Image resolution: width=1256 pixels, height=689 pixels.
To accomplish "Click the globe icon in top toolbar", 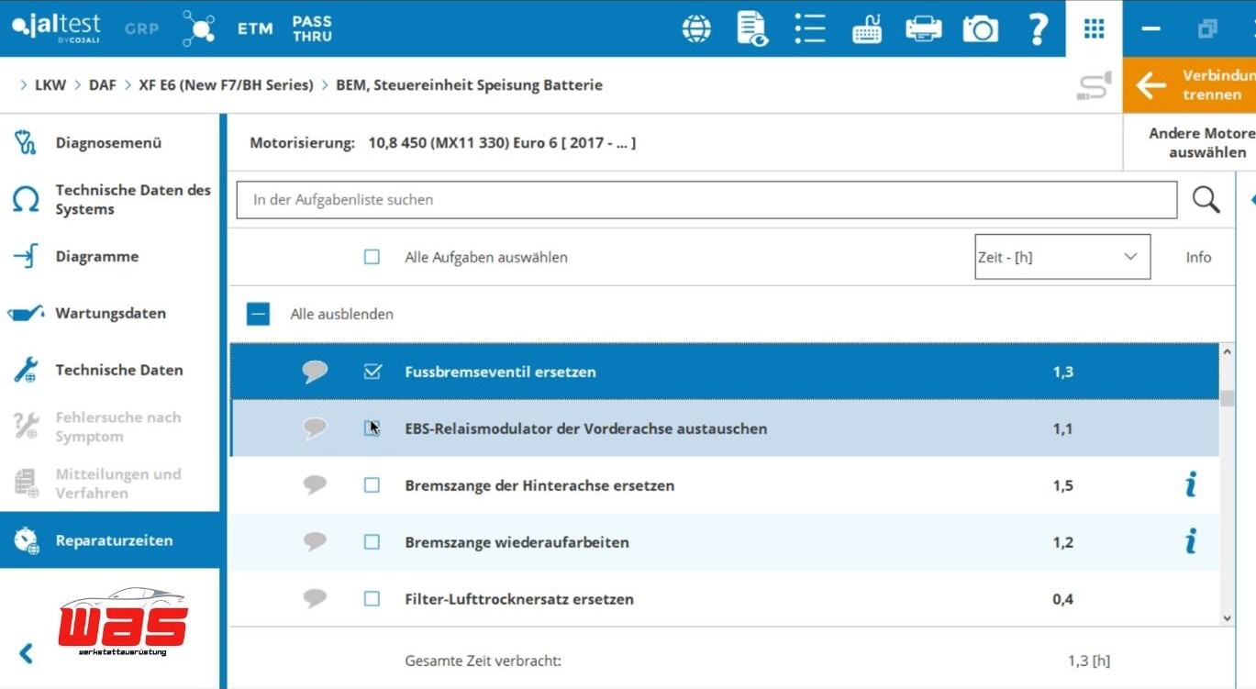I will click(x=696, y=28).
